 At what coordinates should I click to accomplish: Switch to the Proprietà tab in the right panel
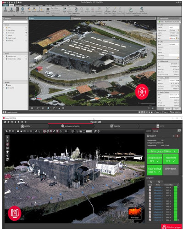point(155,131)
